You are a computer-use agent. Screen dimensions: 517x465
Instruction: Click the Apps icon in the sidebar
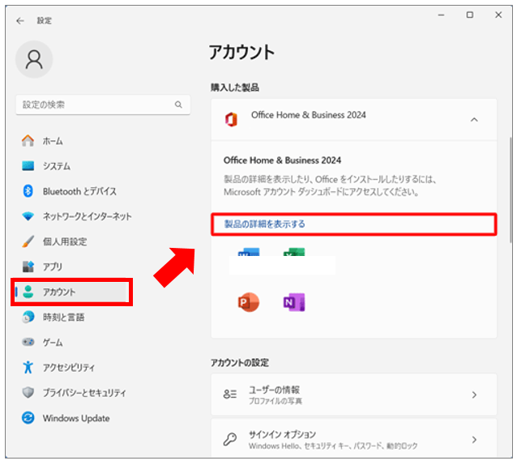click(28, 267)
